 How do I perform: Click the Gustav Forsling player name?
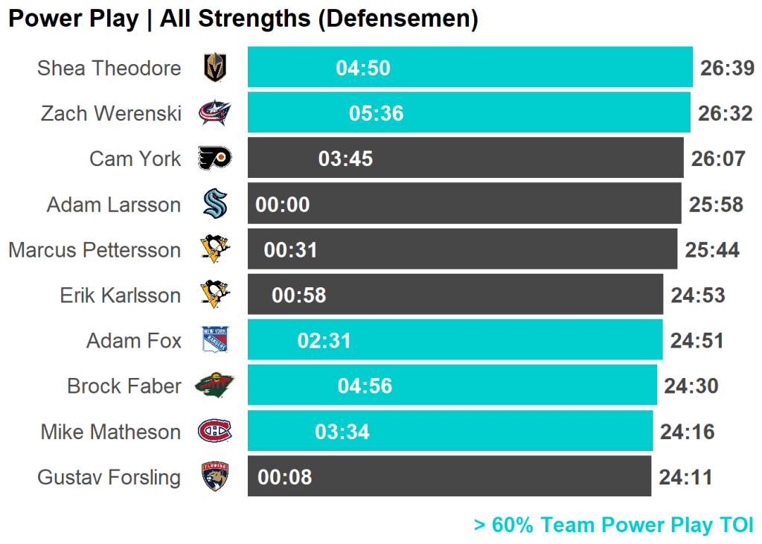pyautogui.click(x=109, y=477)
